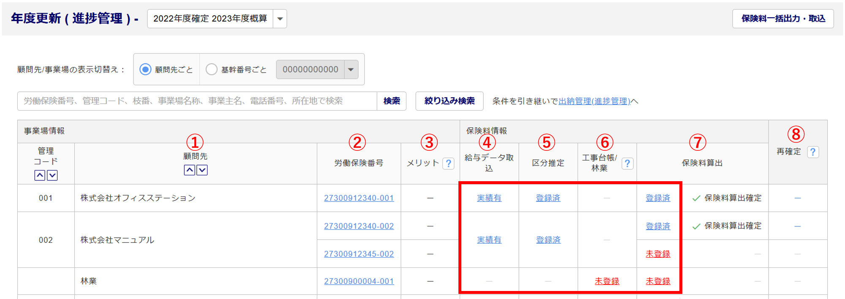Click 工事台帳 未登録 for 林業 row
This screenshot has height=299, width=845.
click(607, 281)
